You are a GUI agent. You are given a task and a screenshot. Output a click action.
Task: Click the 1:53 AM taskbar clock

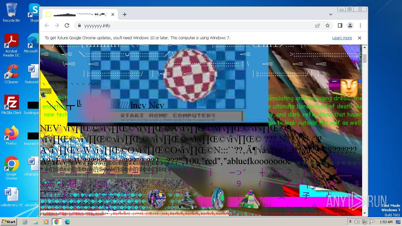coord(386,222)
